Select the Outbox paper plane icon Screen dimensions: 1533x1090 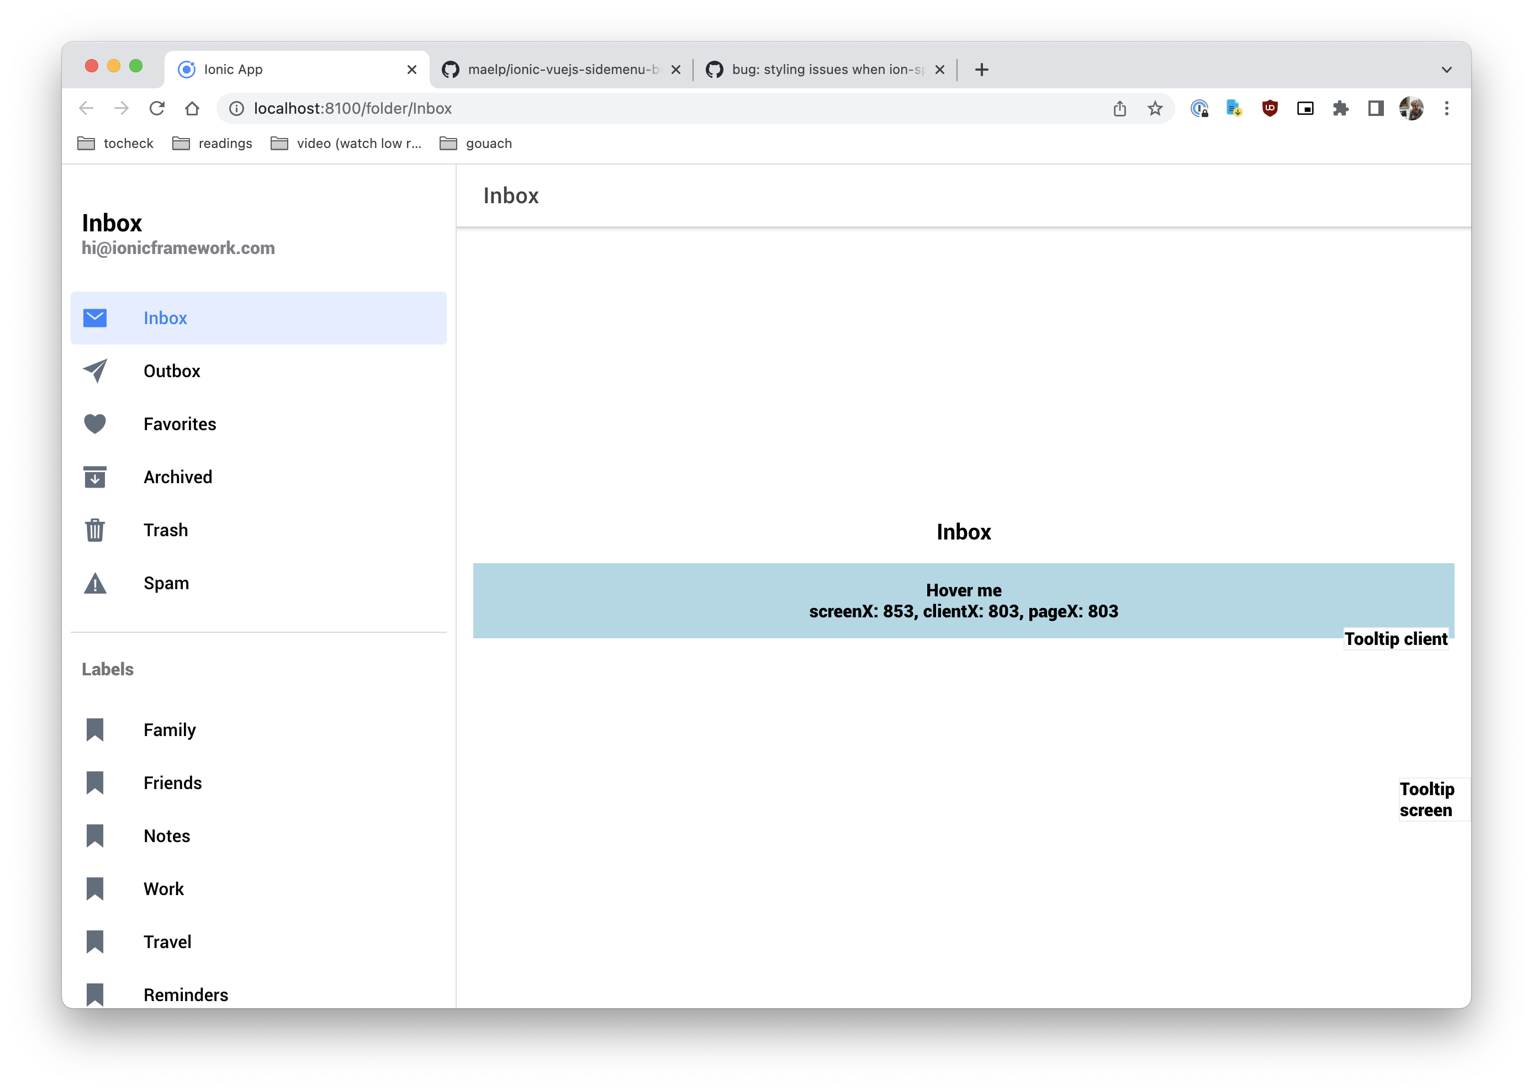(x=94, y=371)
